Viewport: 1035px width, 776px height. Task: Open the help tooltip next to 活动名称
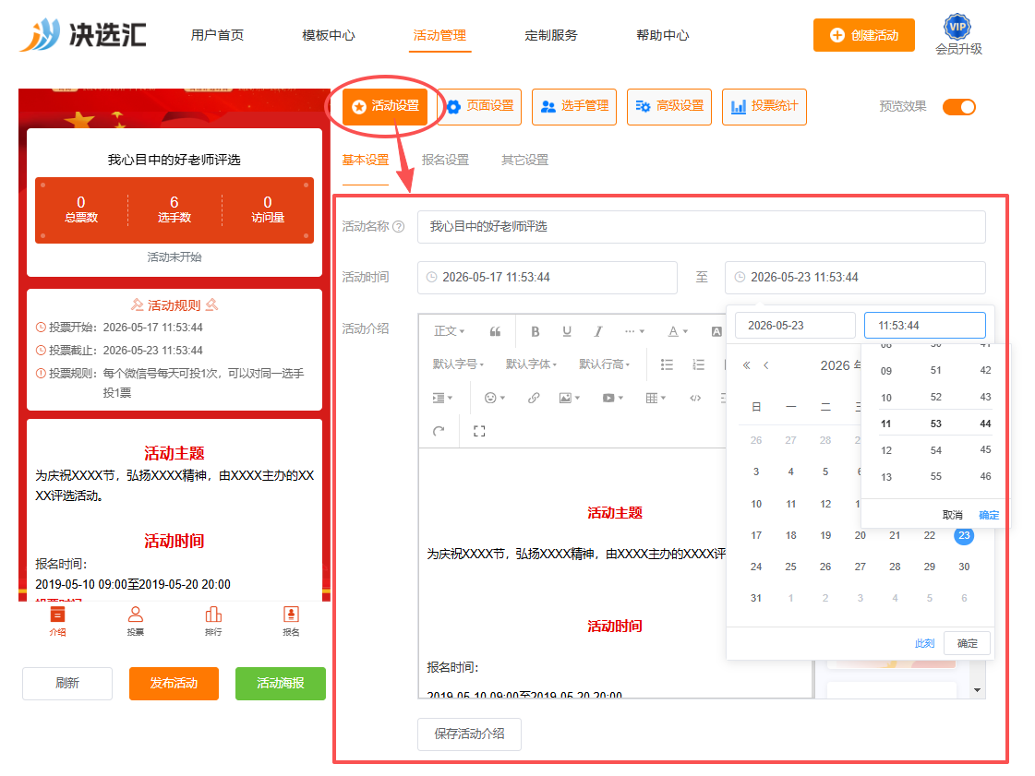tap(399, 227)
